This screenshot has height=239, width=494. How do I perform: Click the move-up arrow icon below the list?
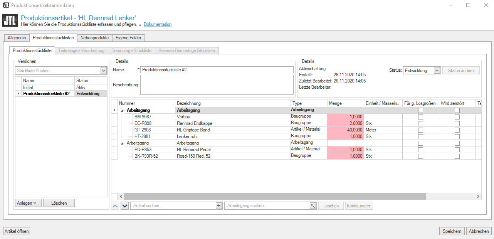[115, 206]
